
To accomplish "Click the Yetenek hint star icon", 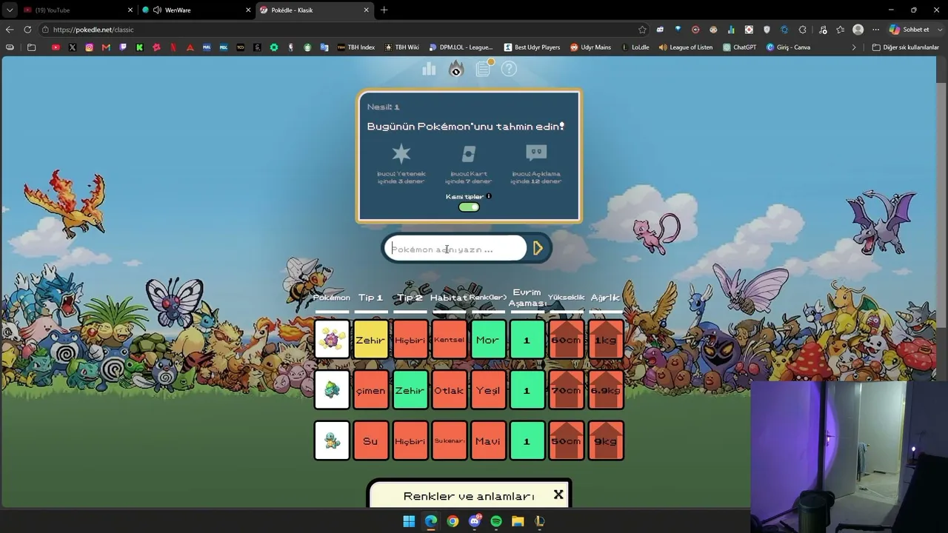I will (401, 153).
